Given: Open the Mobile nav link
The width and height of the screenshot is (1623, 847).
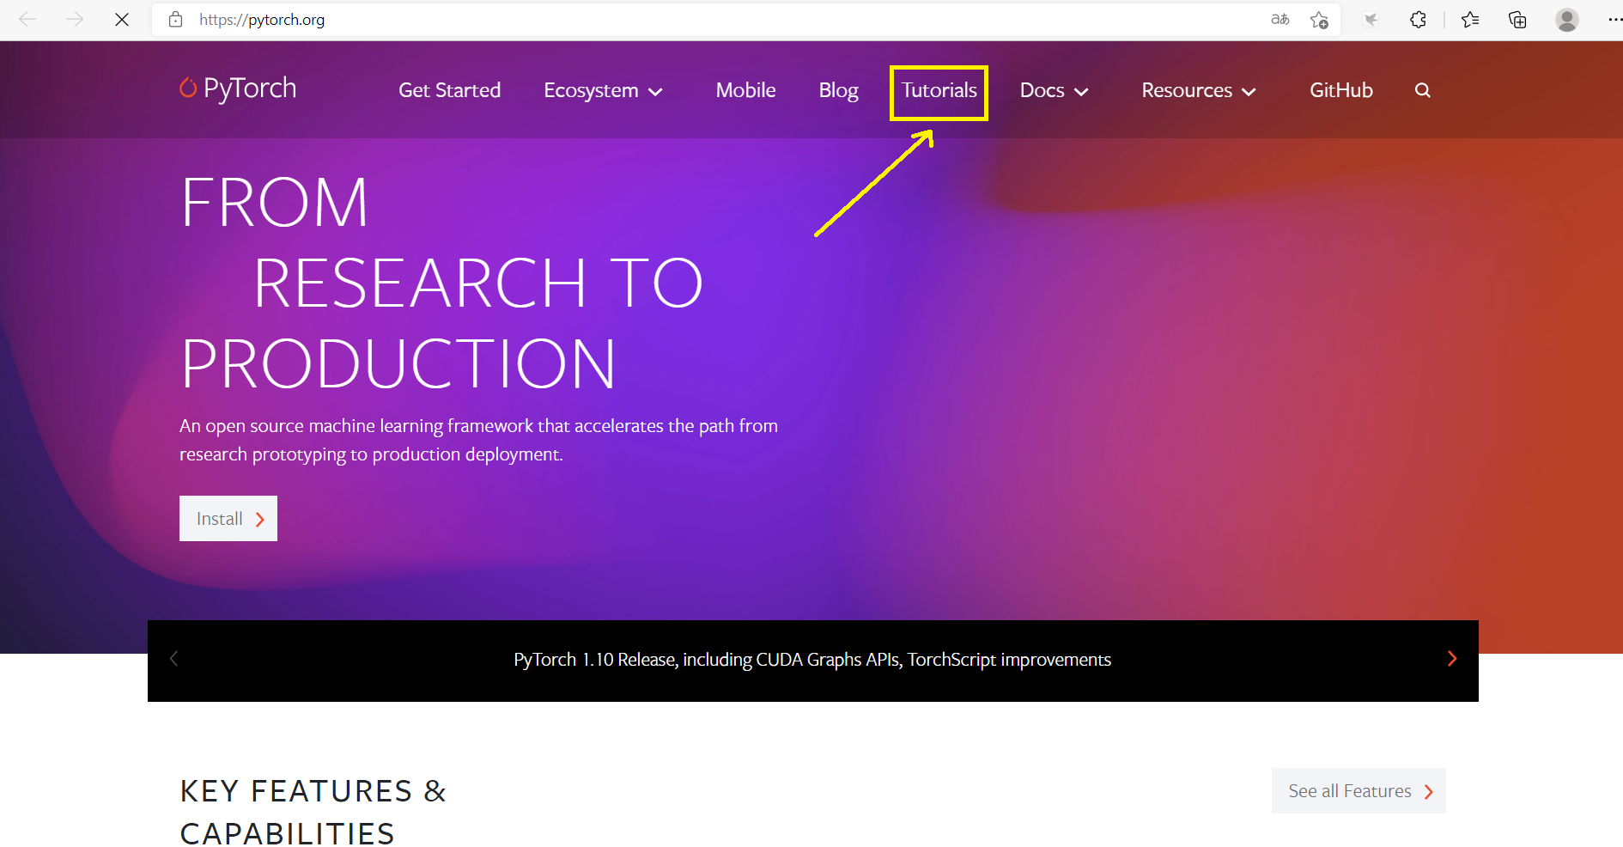Looking at the screenshot, I should tap(745, 90).
